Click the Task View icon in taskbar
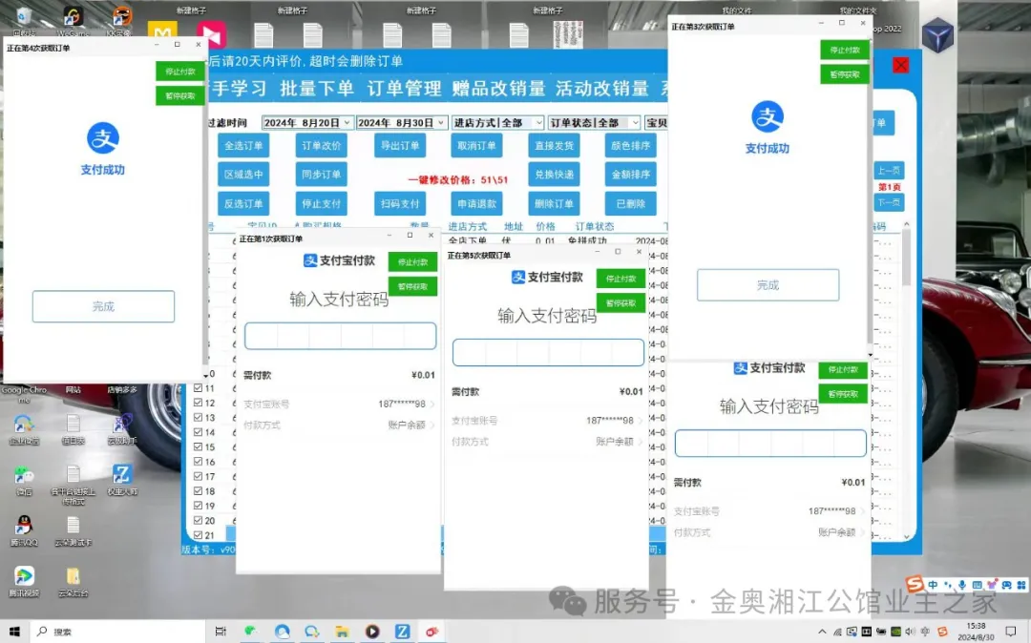This screenshot has width=1031, height=643. (x=221, y=632)
